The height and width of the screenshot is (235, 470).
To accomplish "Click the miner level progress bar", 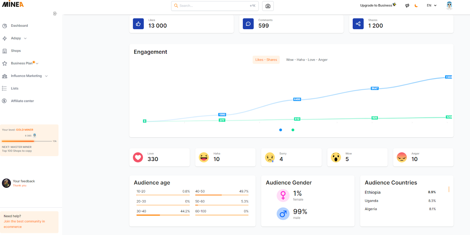I will pyautogui.click(x=27, y=141).
